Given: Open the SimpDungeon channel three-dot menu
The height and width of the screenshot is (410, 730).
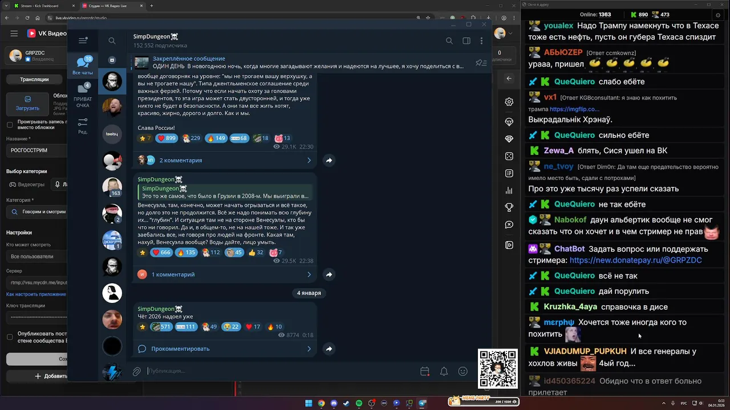Looking at the screenshot, I should point(482,41).
